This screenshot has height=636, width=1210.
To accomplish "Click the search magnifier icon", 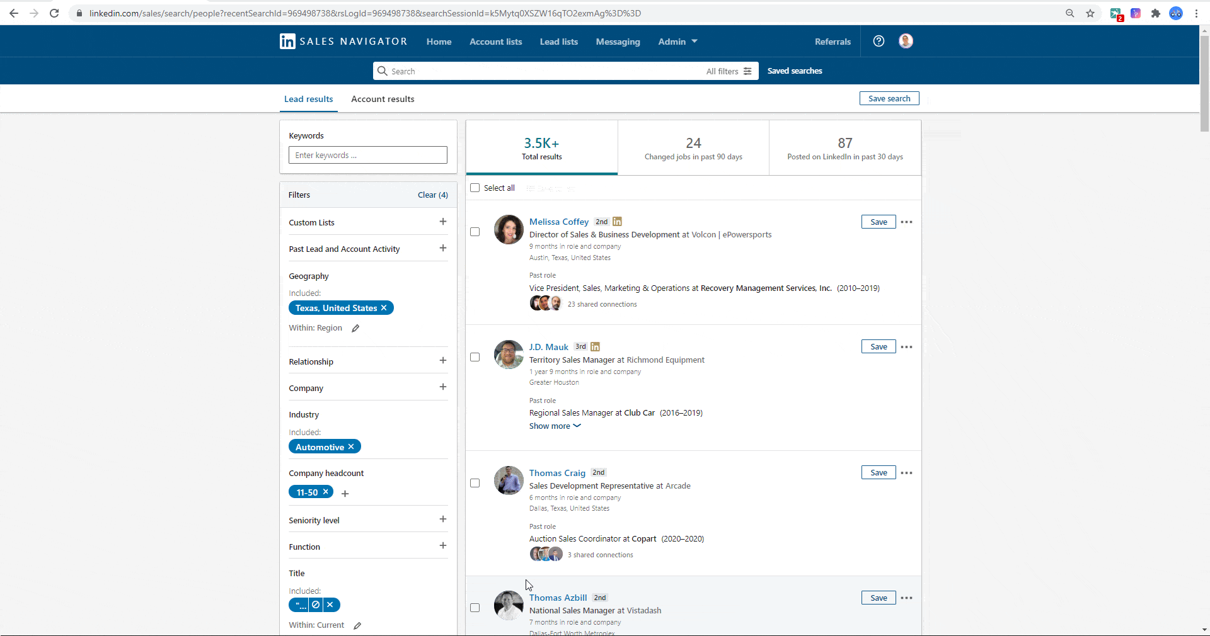I will [382, 71].
